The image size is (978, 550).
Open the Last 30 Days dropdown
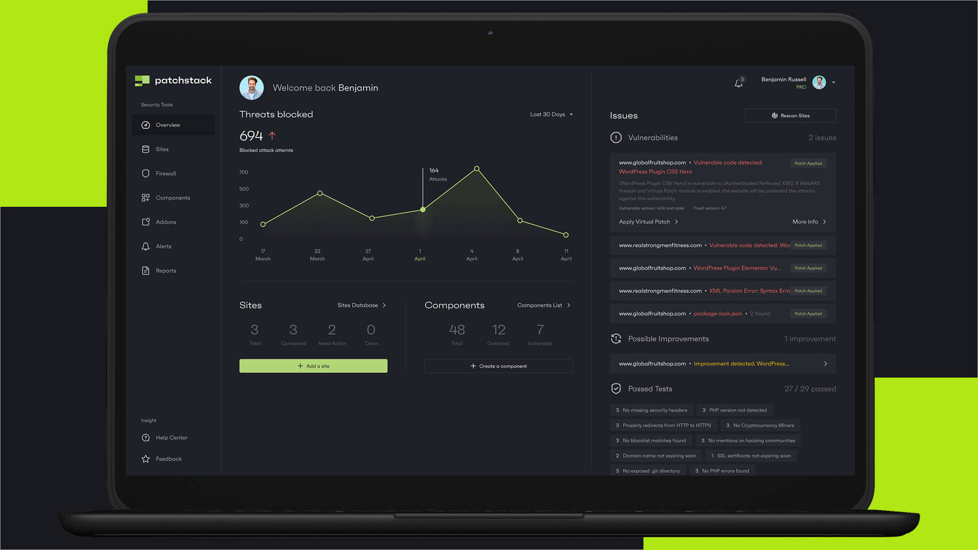551,114
